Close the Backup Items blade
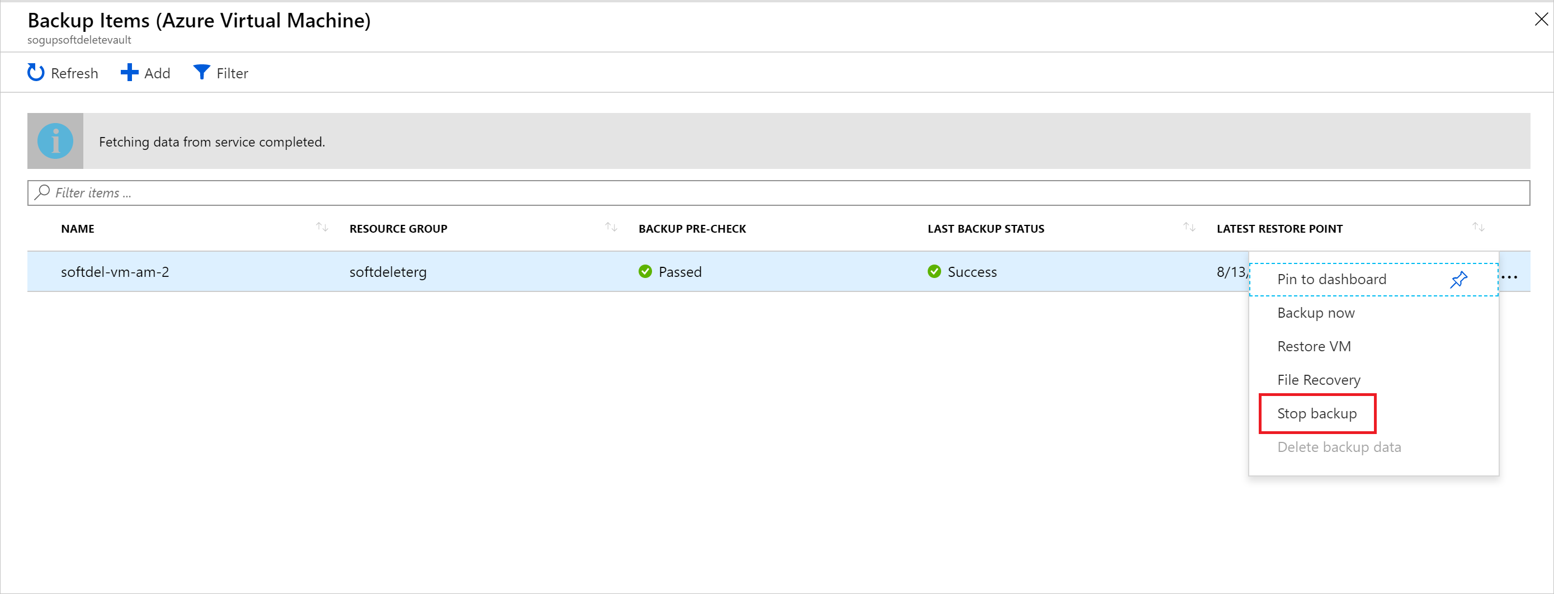This screenshot has height=594, width=1554. pos(1540,20)
